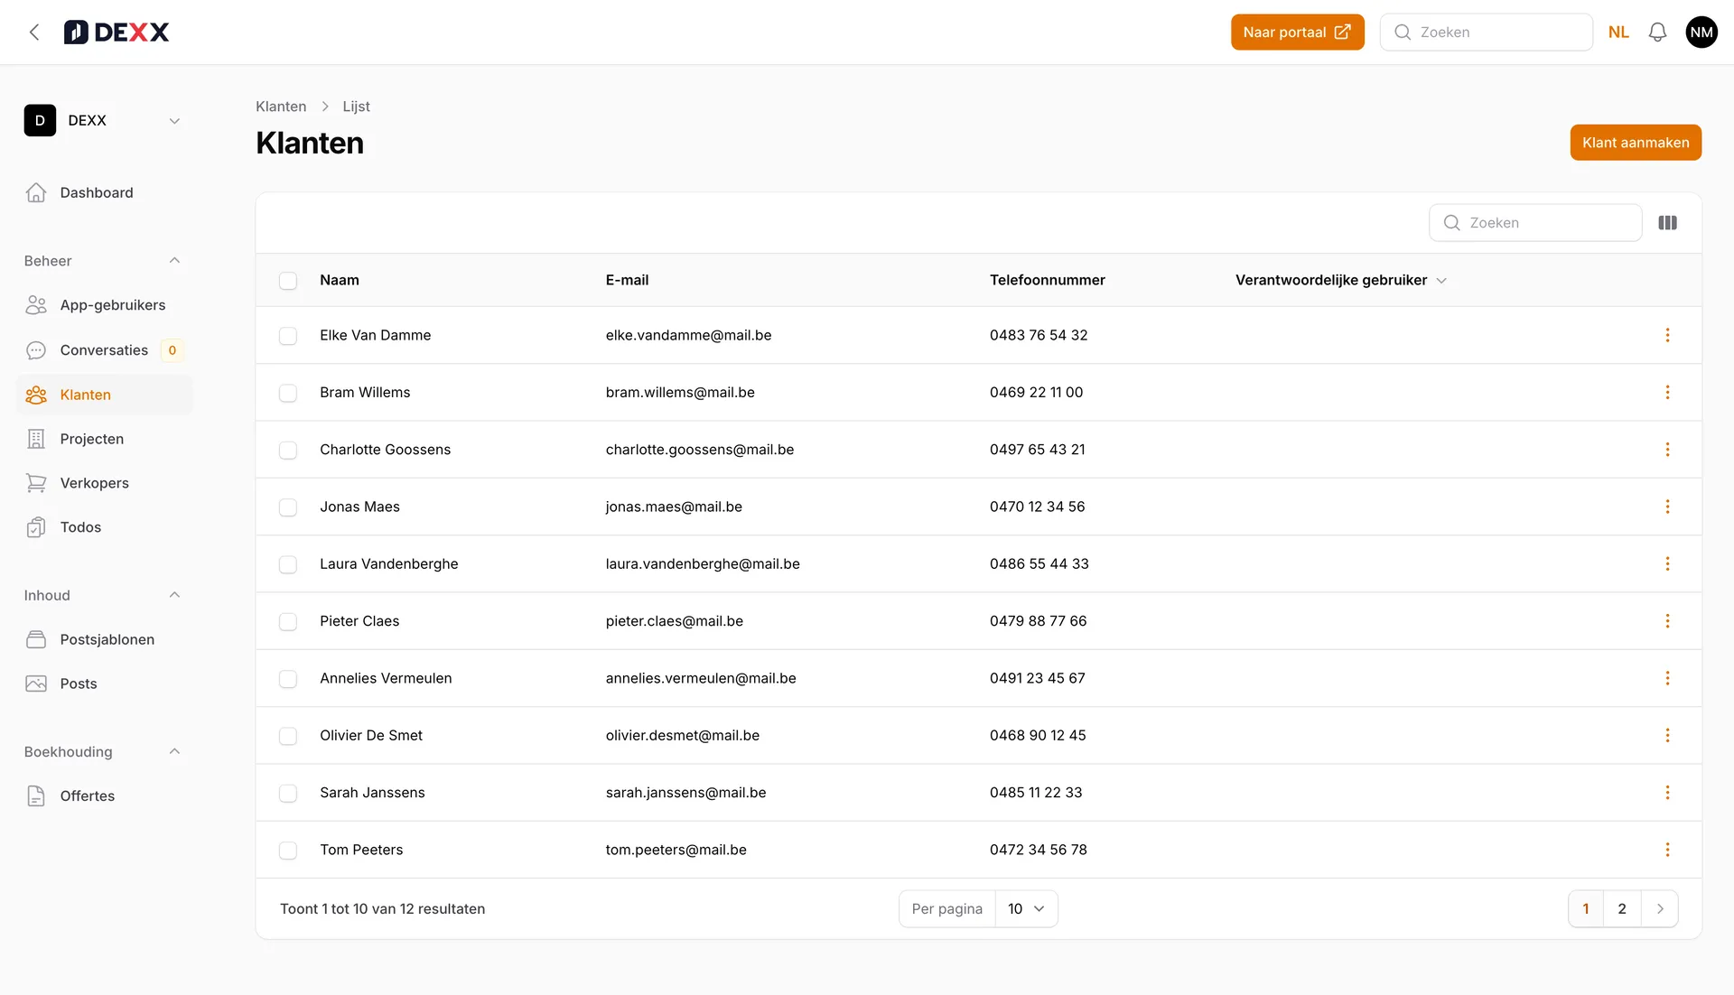Click the Naar portaal button

[x=1296, y=33]
